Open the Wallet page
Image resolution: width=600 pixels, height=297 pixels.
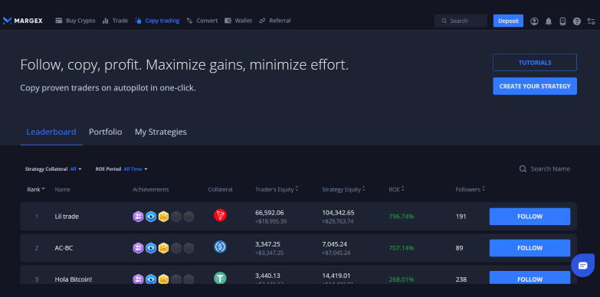click(238, 21)
